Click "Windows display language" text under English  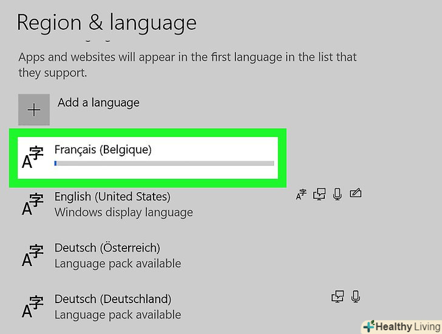pyautogui.click(x=124, y=212)
